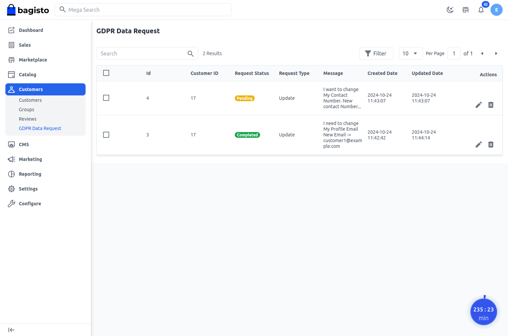The image size is (508, 336).
Task: Edit GDPR request Id 4
Action: coord(479,105)
